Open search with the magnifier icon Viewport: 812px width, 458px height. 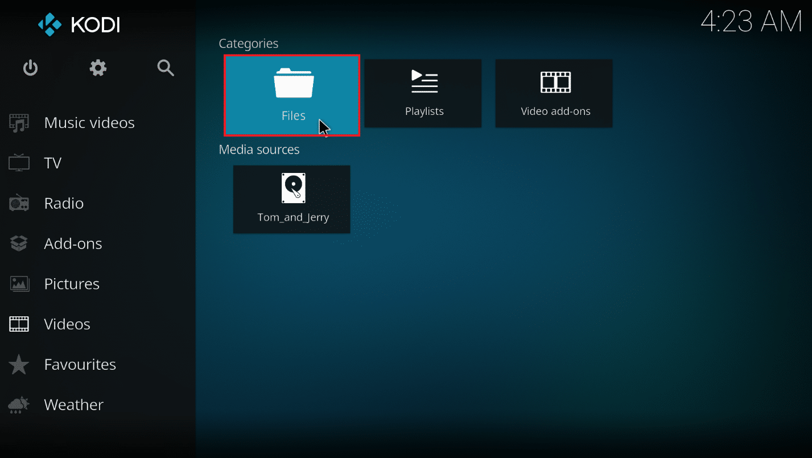[x=166, y=68]
